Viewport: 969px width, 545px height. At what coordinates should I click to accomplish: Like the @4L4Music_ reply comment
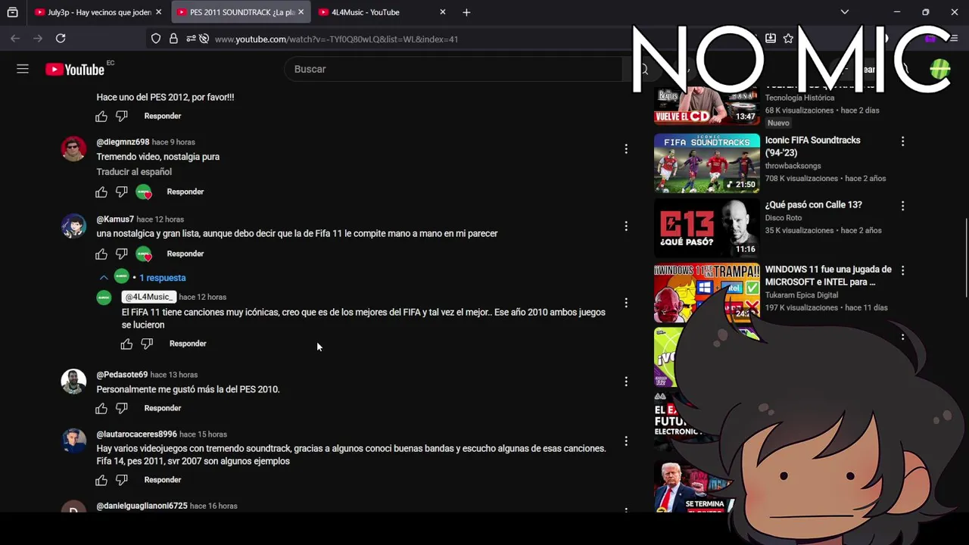pyautogui.click(x=126, y=344)
